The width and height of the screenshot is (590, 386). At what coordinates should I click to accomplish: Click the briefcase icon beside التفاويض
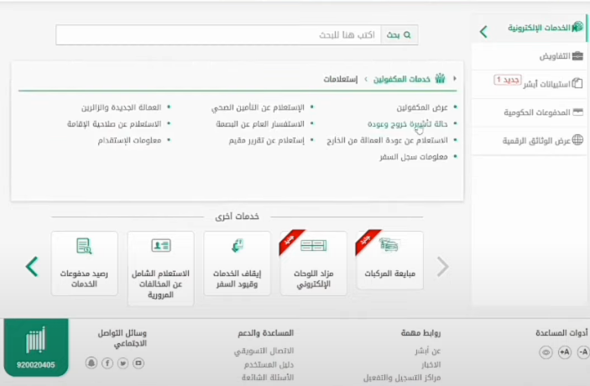pos(577,56)
